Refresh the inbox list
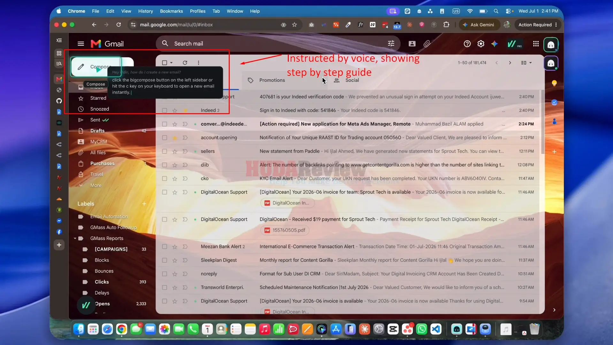 185,63
